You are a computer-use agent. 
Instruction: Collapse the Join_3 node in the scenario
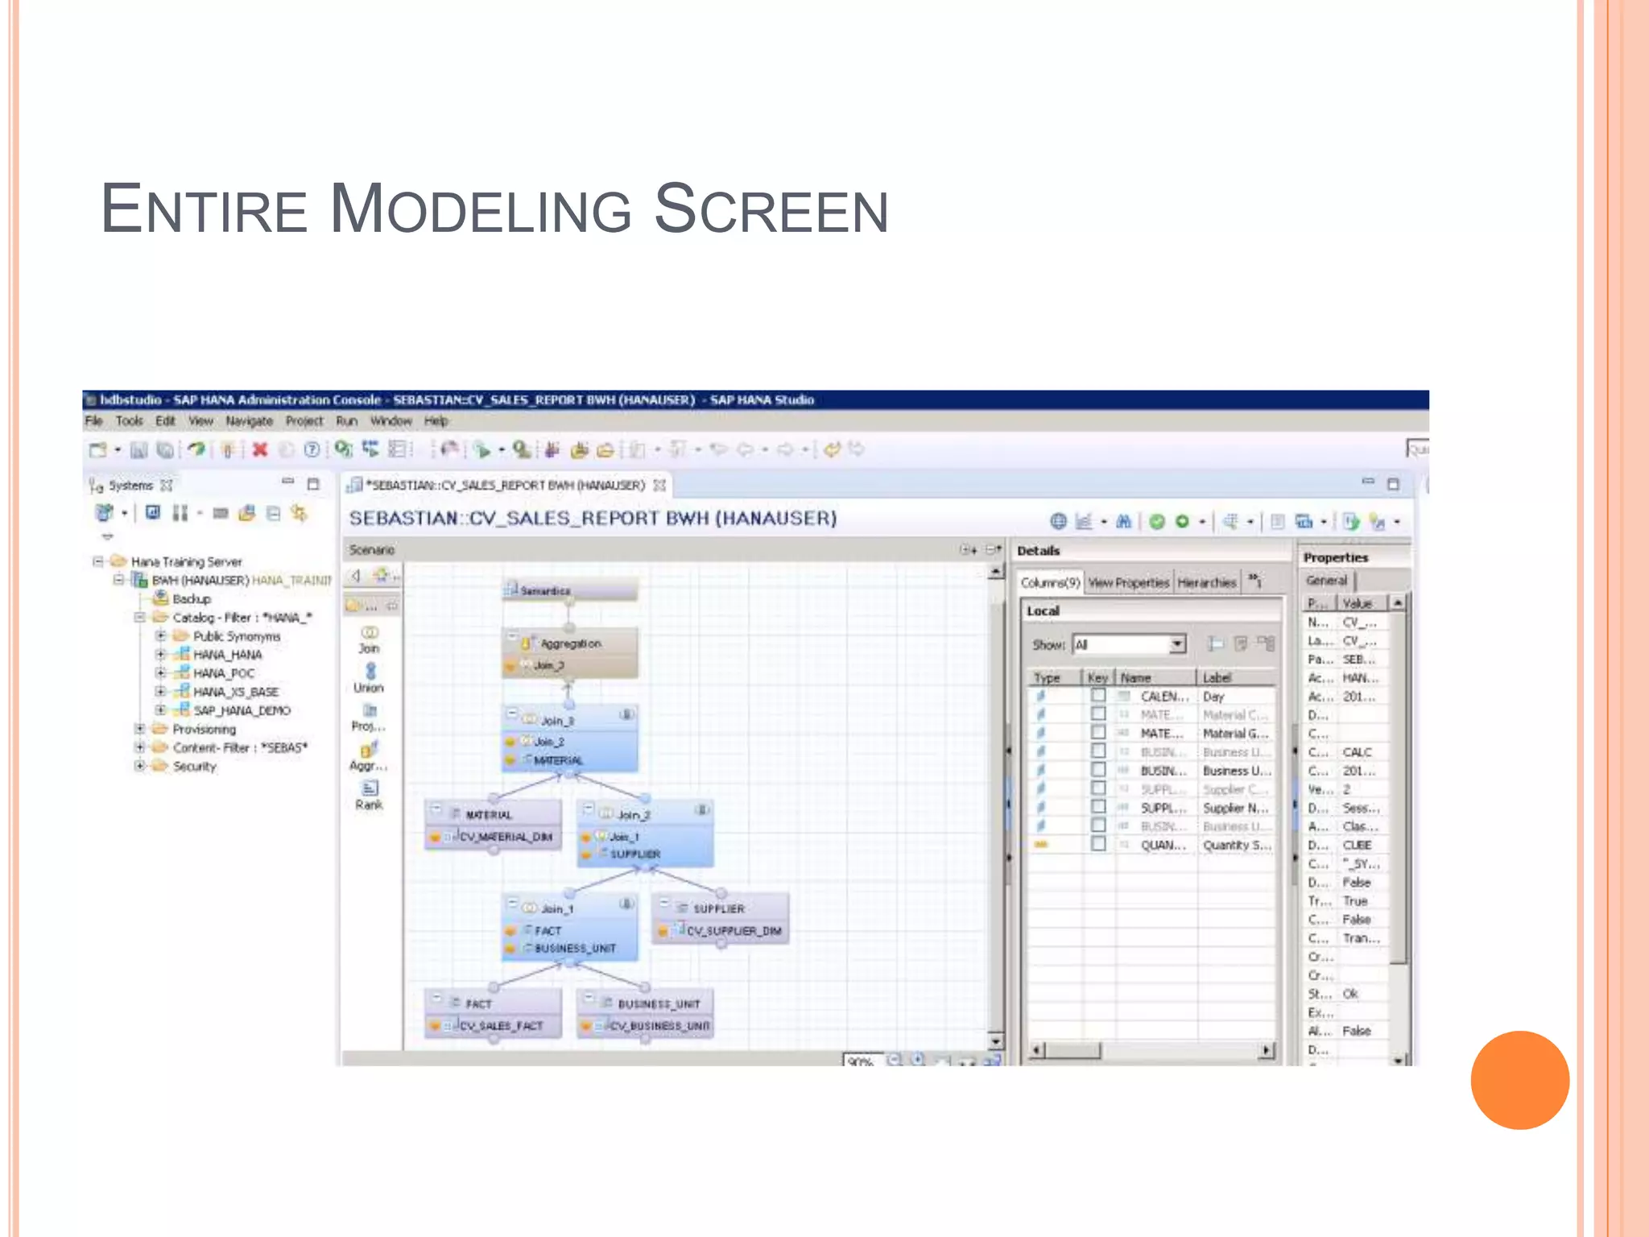click(511, 714)
